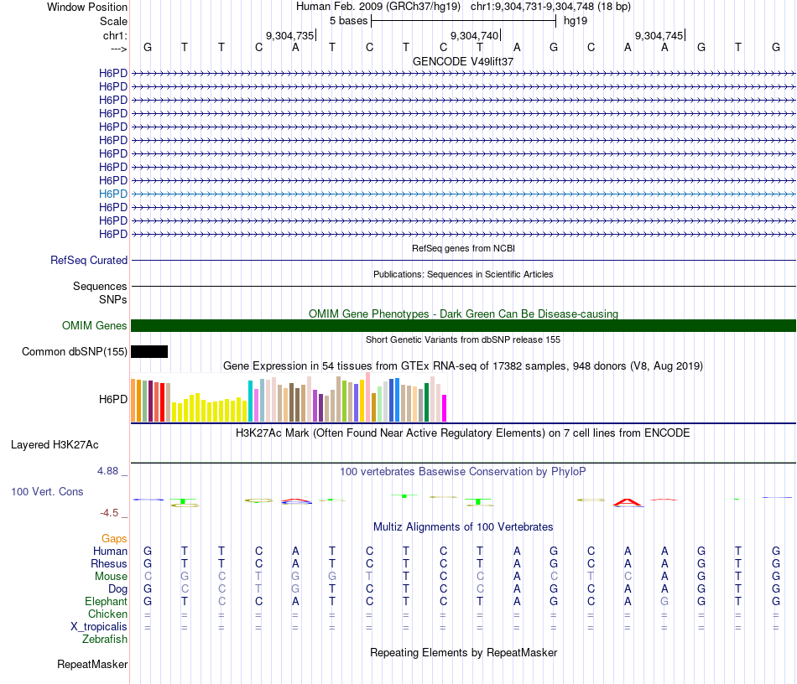
Task: Click the orange Gaps label
Action: click(114, 538)
